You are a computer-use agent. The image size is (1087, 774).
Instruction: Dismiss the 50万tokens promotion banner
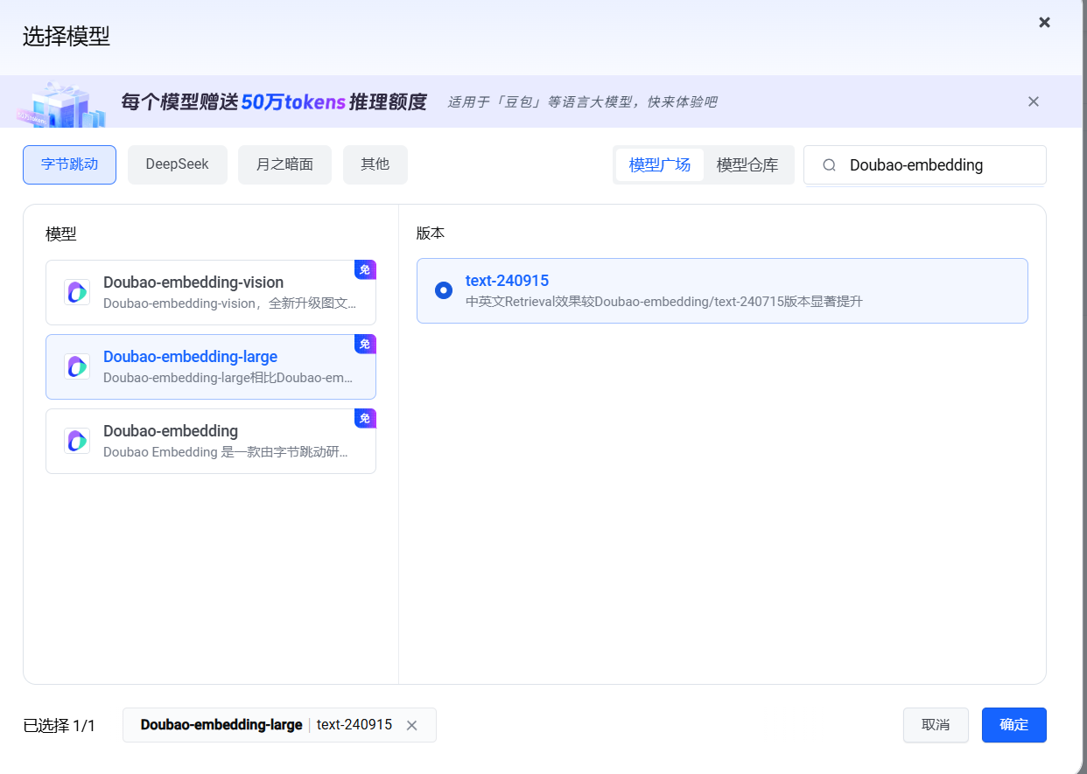point(1034,101)
